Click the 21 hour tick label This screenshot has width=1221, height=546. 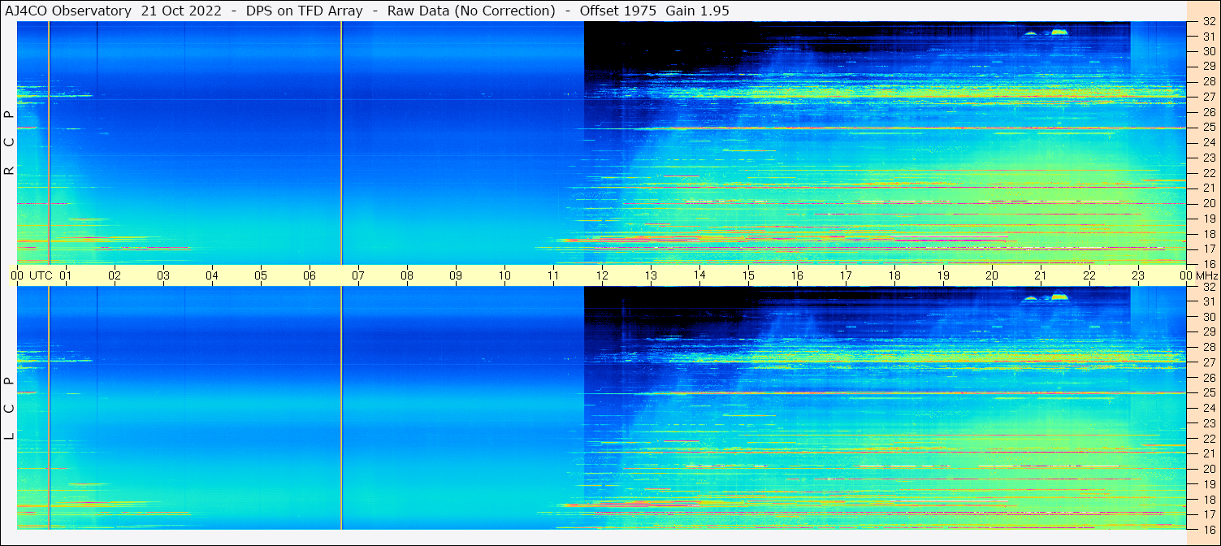[x=1041, y=275]
